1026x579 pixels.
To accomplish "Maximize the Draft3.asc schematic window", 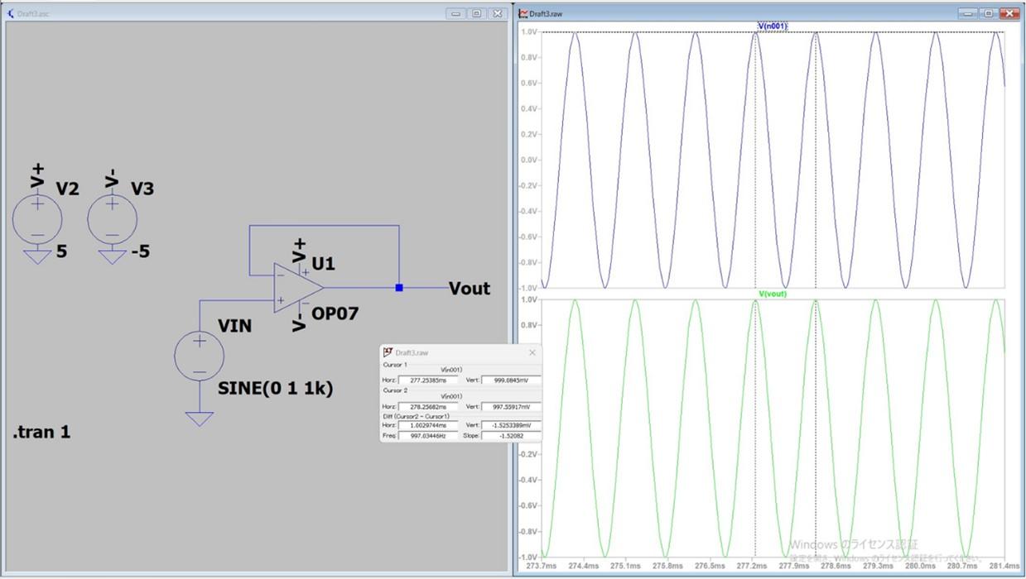I will (476, 14).
